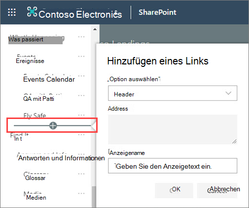Screen dimensions: 249x208
Task: Click the Address field label
Action: click(118, 109)
